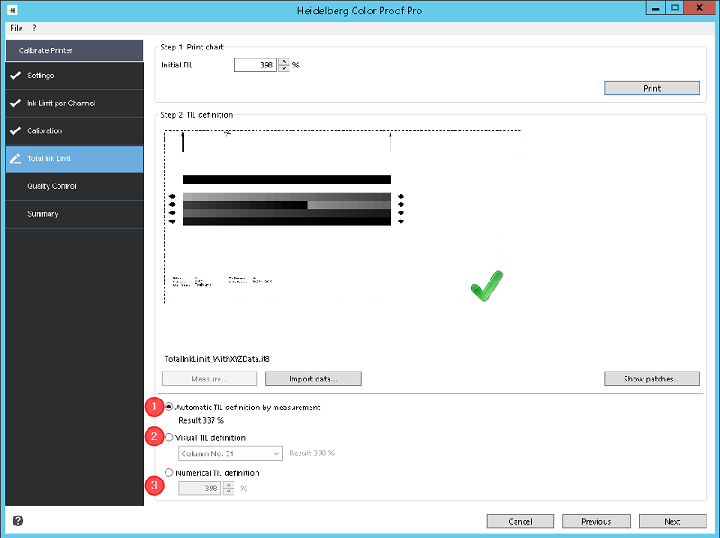Screen dimensions: 720x538
Task: Click the green measurement success checkmark
Action: pyautogui.click(x=487, y=285)
